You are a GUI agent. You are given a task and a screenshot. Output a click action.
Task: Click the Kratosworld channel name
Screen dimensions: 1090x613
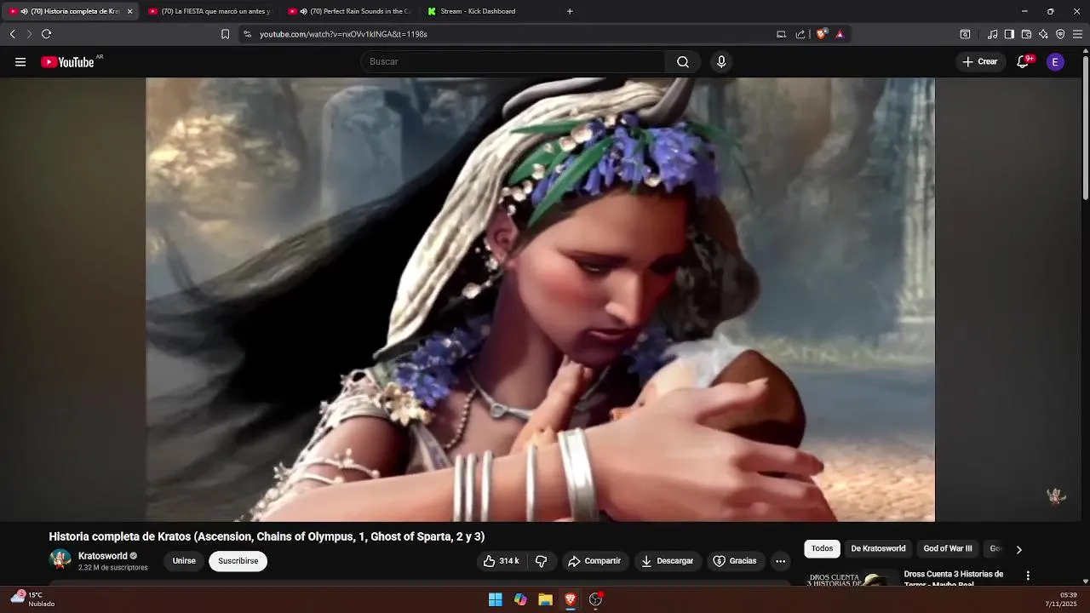click(x=102, y=556)
